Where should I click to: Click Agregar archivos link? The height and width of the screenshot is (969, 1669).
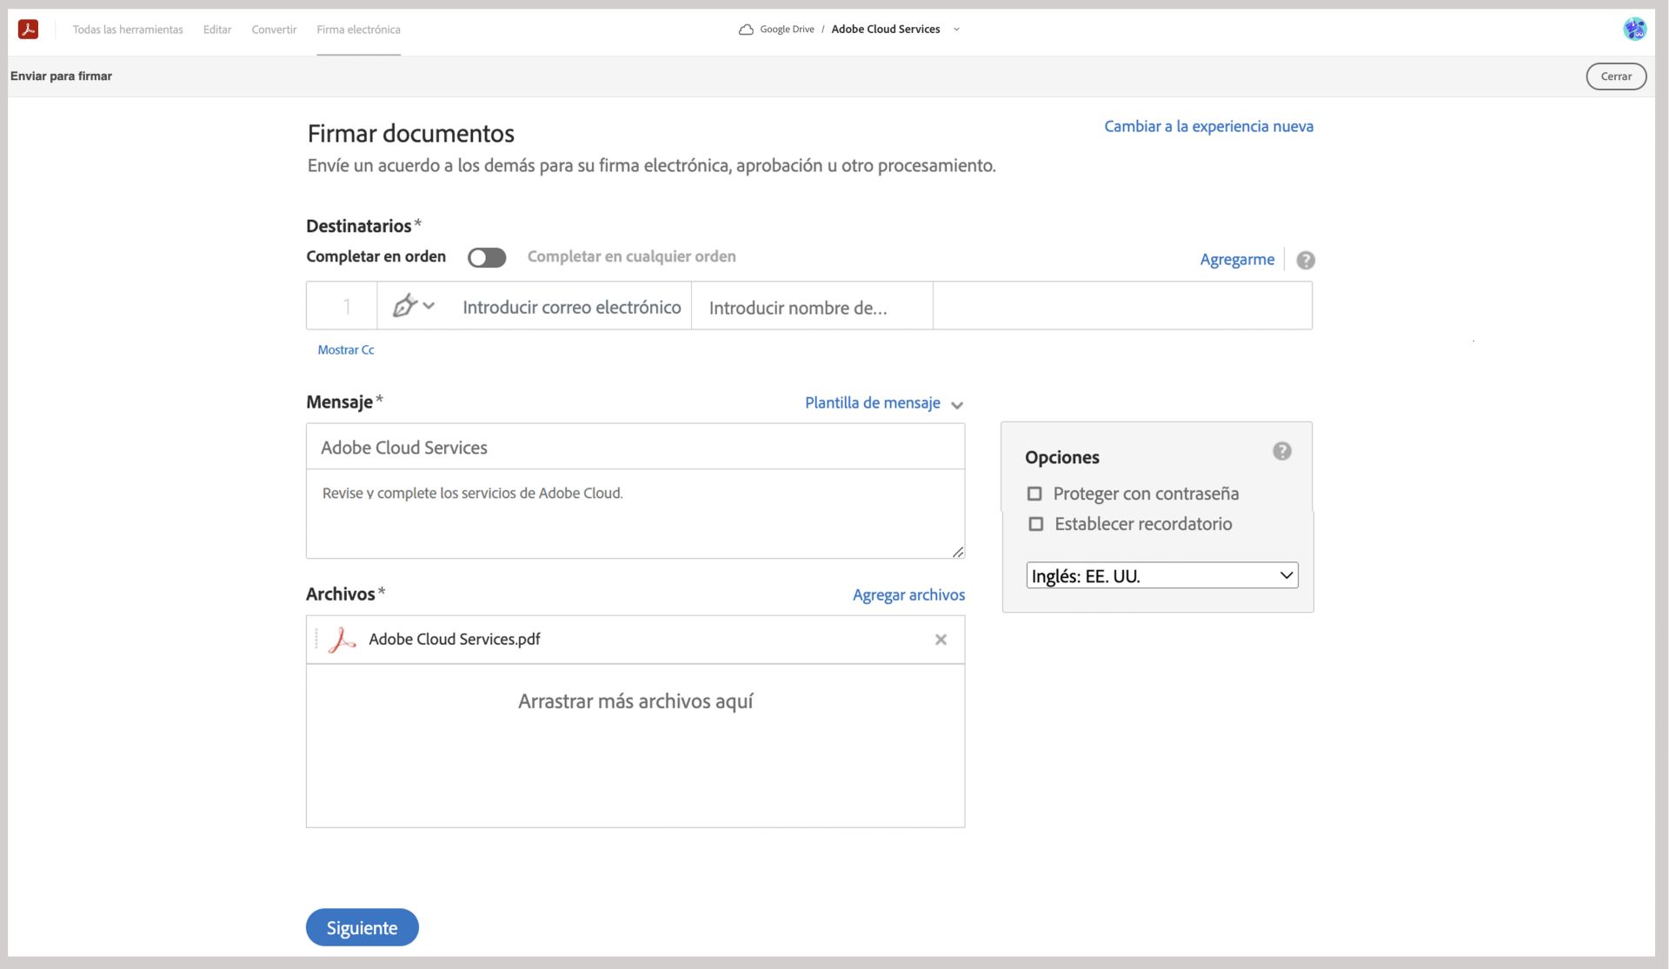[908, 595]
